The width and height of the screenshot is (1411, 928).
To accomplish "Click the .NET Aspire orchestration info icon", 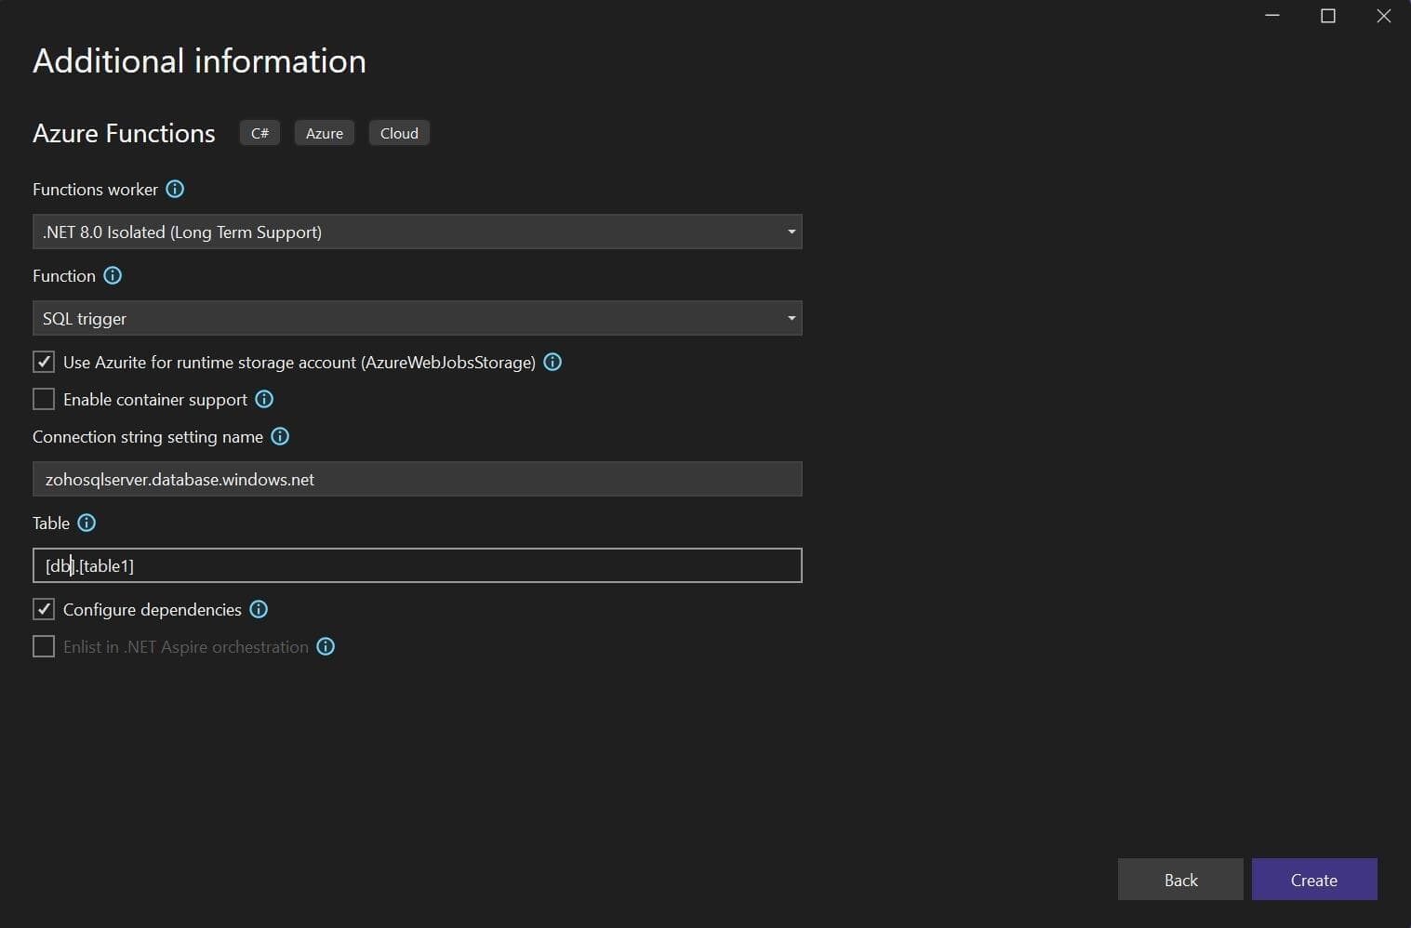I will tap(325, 646).
